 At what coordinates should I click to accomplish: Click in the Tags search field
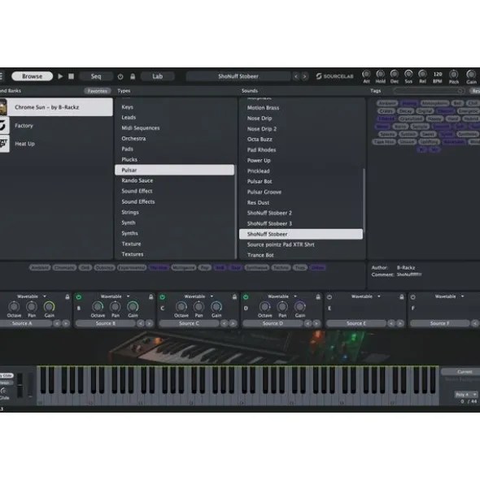coord(430,91)
